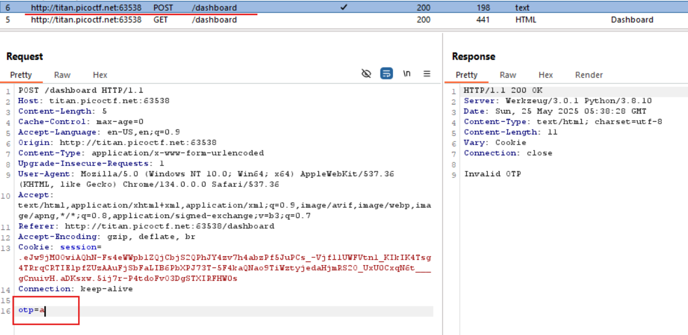Select the GET /dashboard history row
Viewport: 688px width, 335px height.
[214, 20]
